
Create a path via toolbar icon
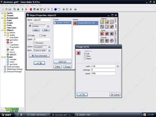(x=41, y=9)
